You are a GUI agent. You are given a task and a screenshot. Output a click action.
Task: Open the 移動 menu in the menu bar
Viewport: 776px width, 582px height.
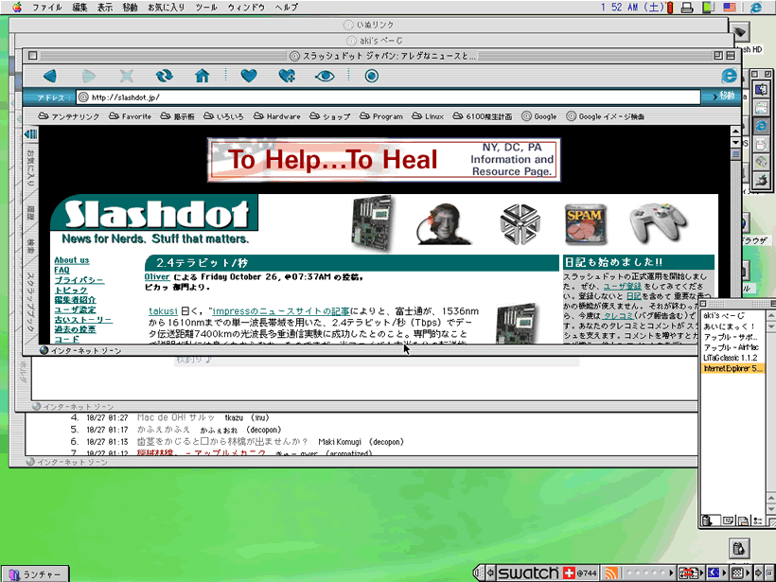coord(130,7)
